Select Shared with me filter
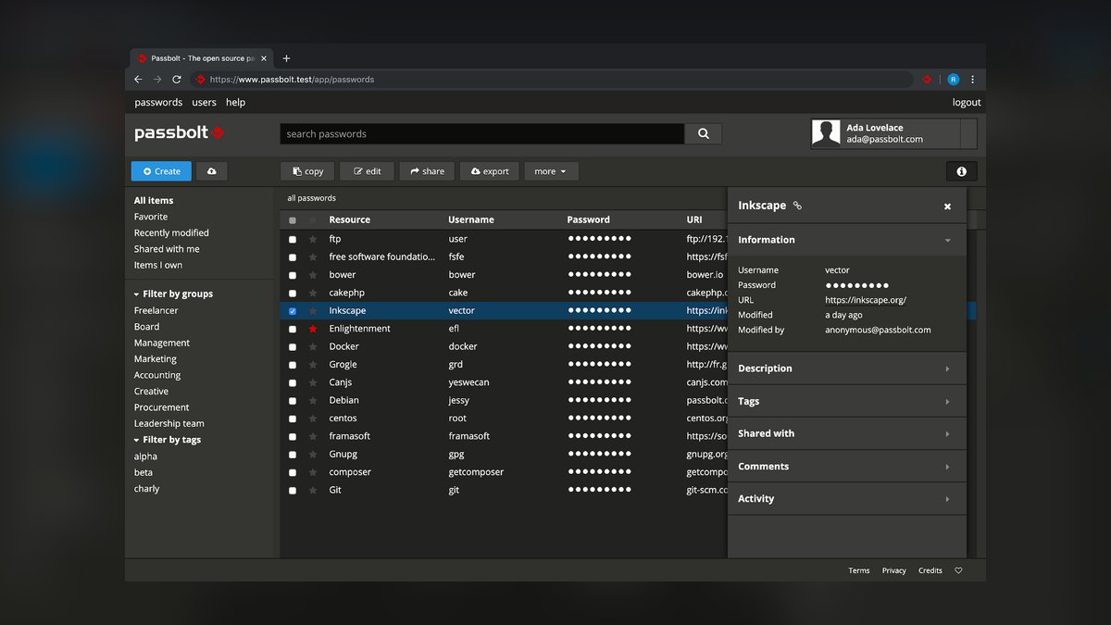This screenshot has height=625, width=1111. tap(167, 249)
